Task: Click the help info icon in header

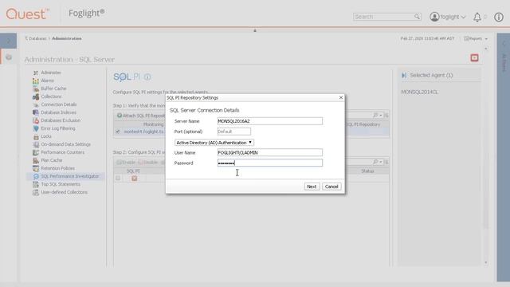Action: click(499, 17)
